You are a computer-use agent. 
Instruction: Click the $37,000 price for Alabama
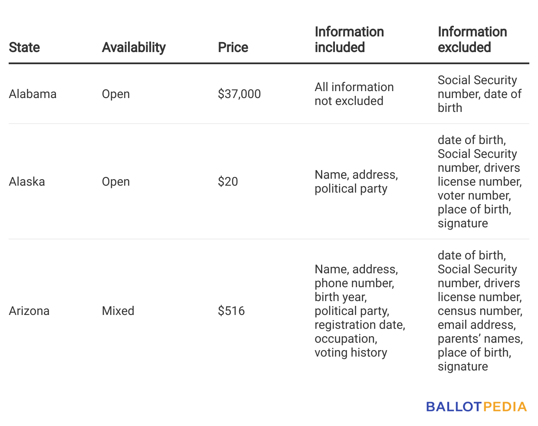click(x=239, y=94)
